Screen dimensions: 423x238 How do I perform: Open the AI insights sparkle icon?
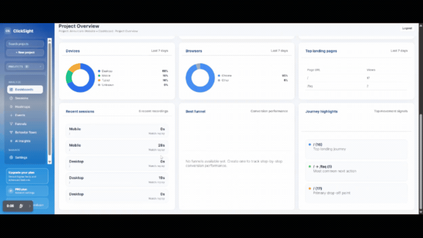[10, 141]
